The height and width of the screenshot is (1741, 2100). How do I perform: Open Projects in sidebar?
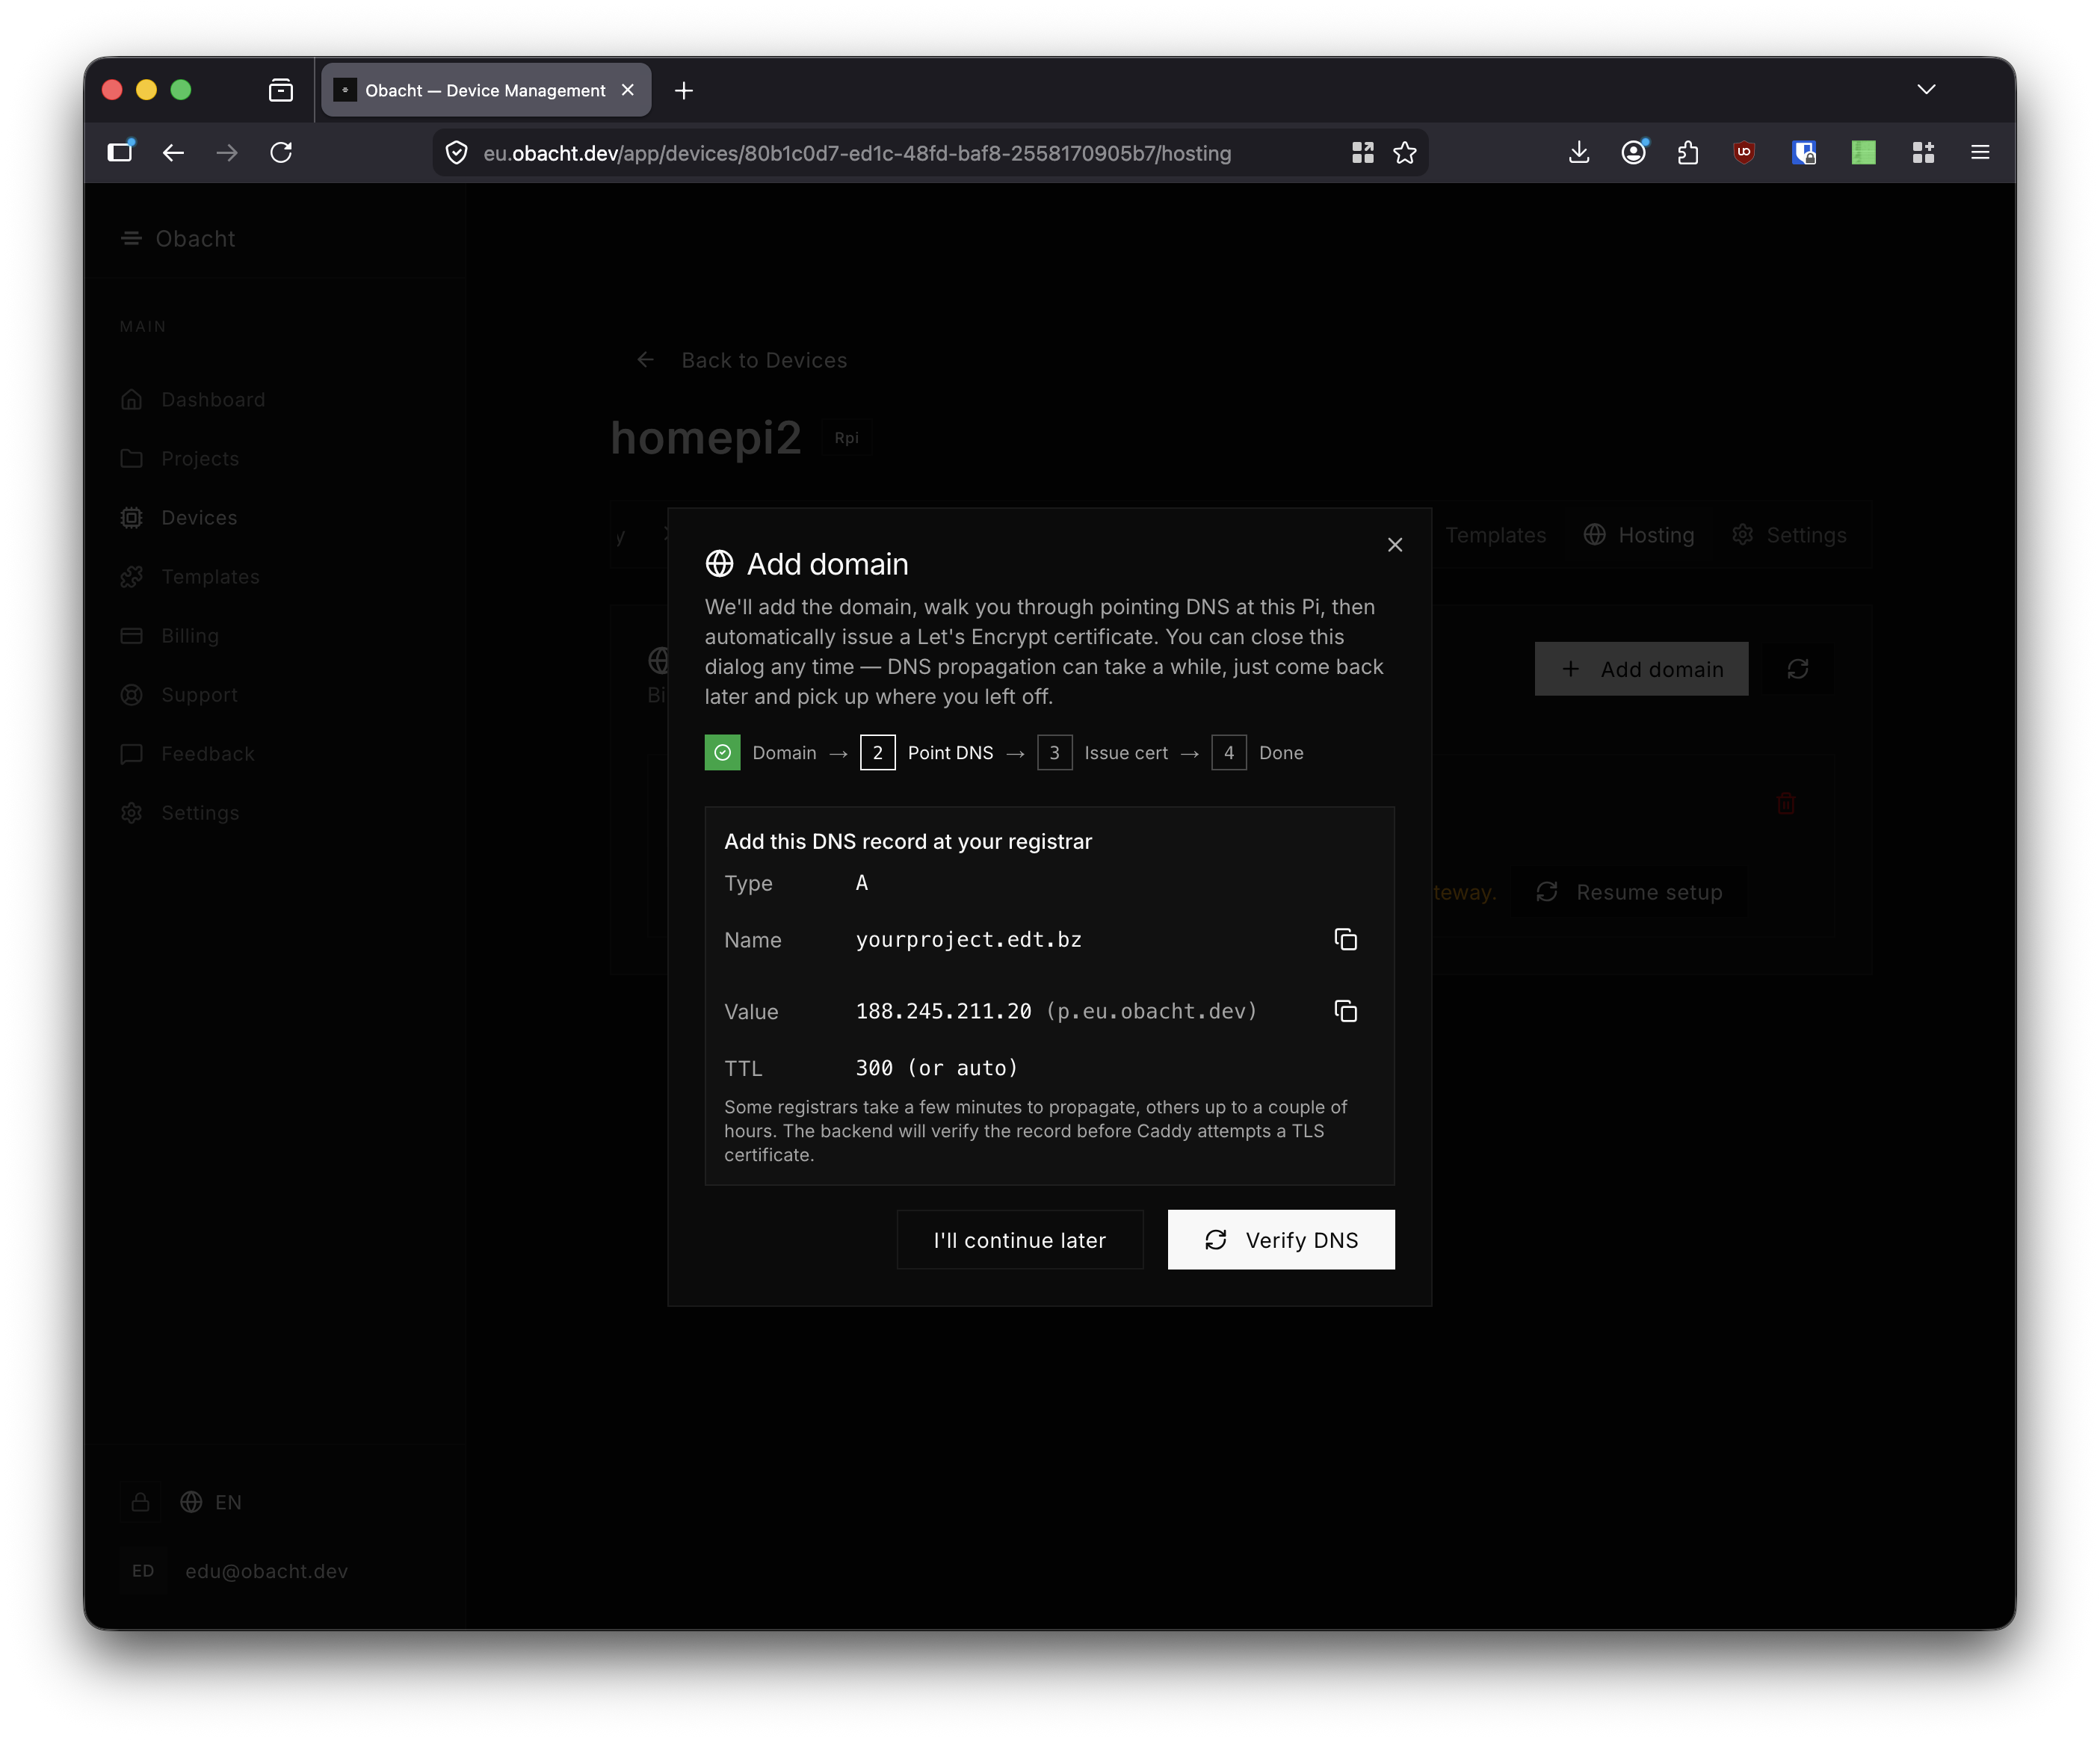[180, 459]
